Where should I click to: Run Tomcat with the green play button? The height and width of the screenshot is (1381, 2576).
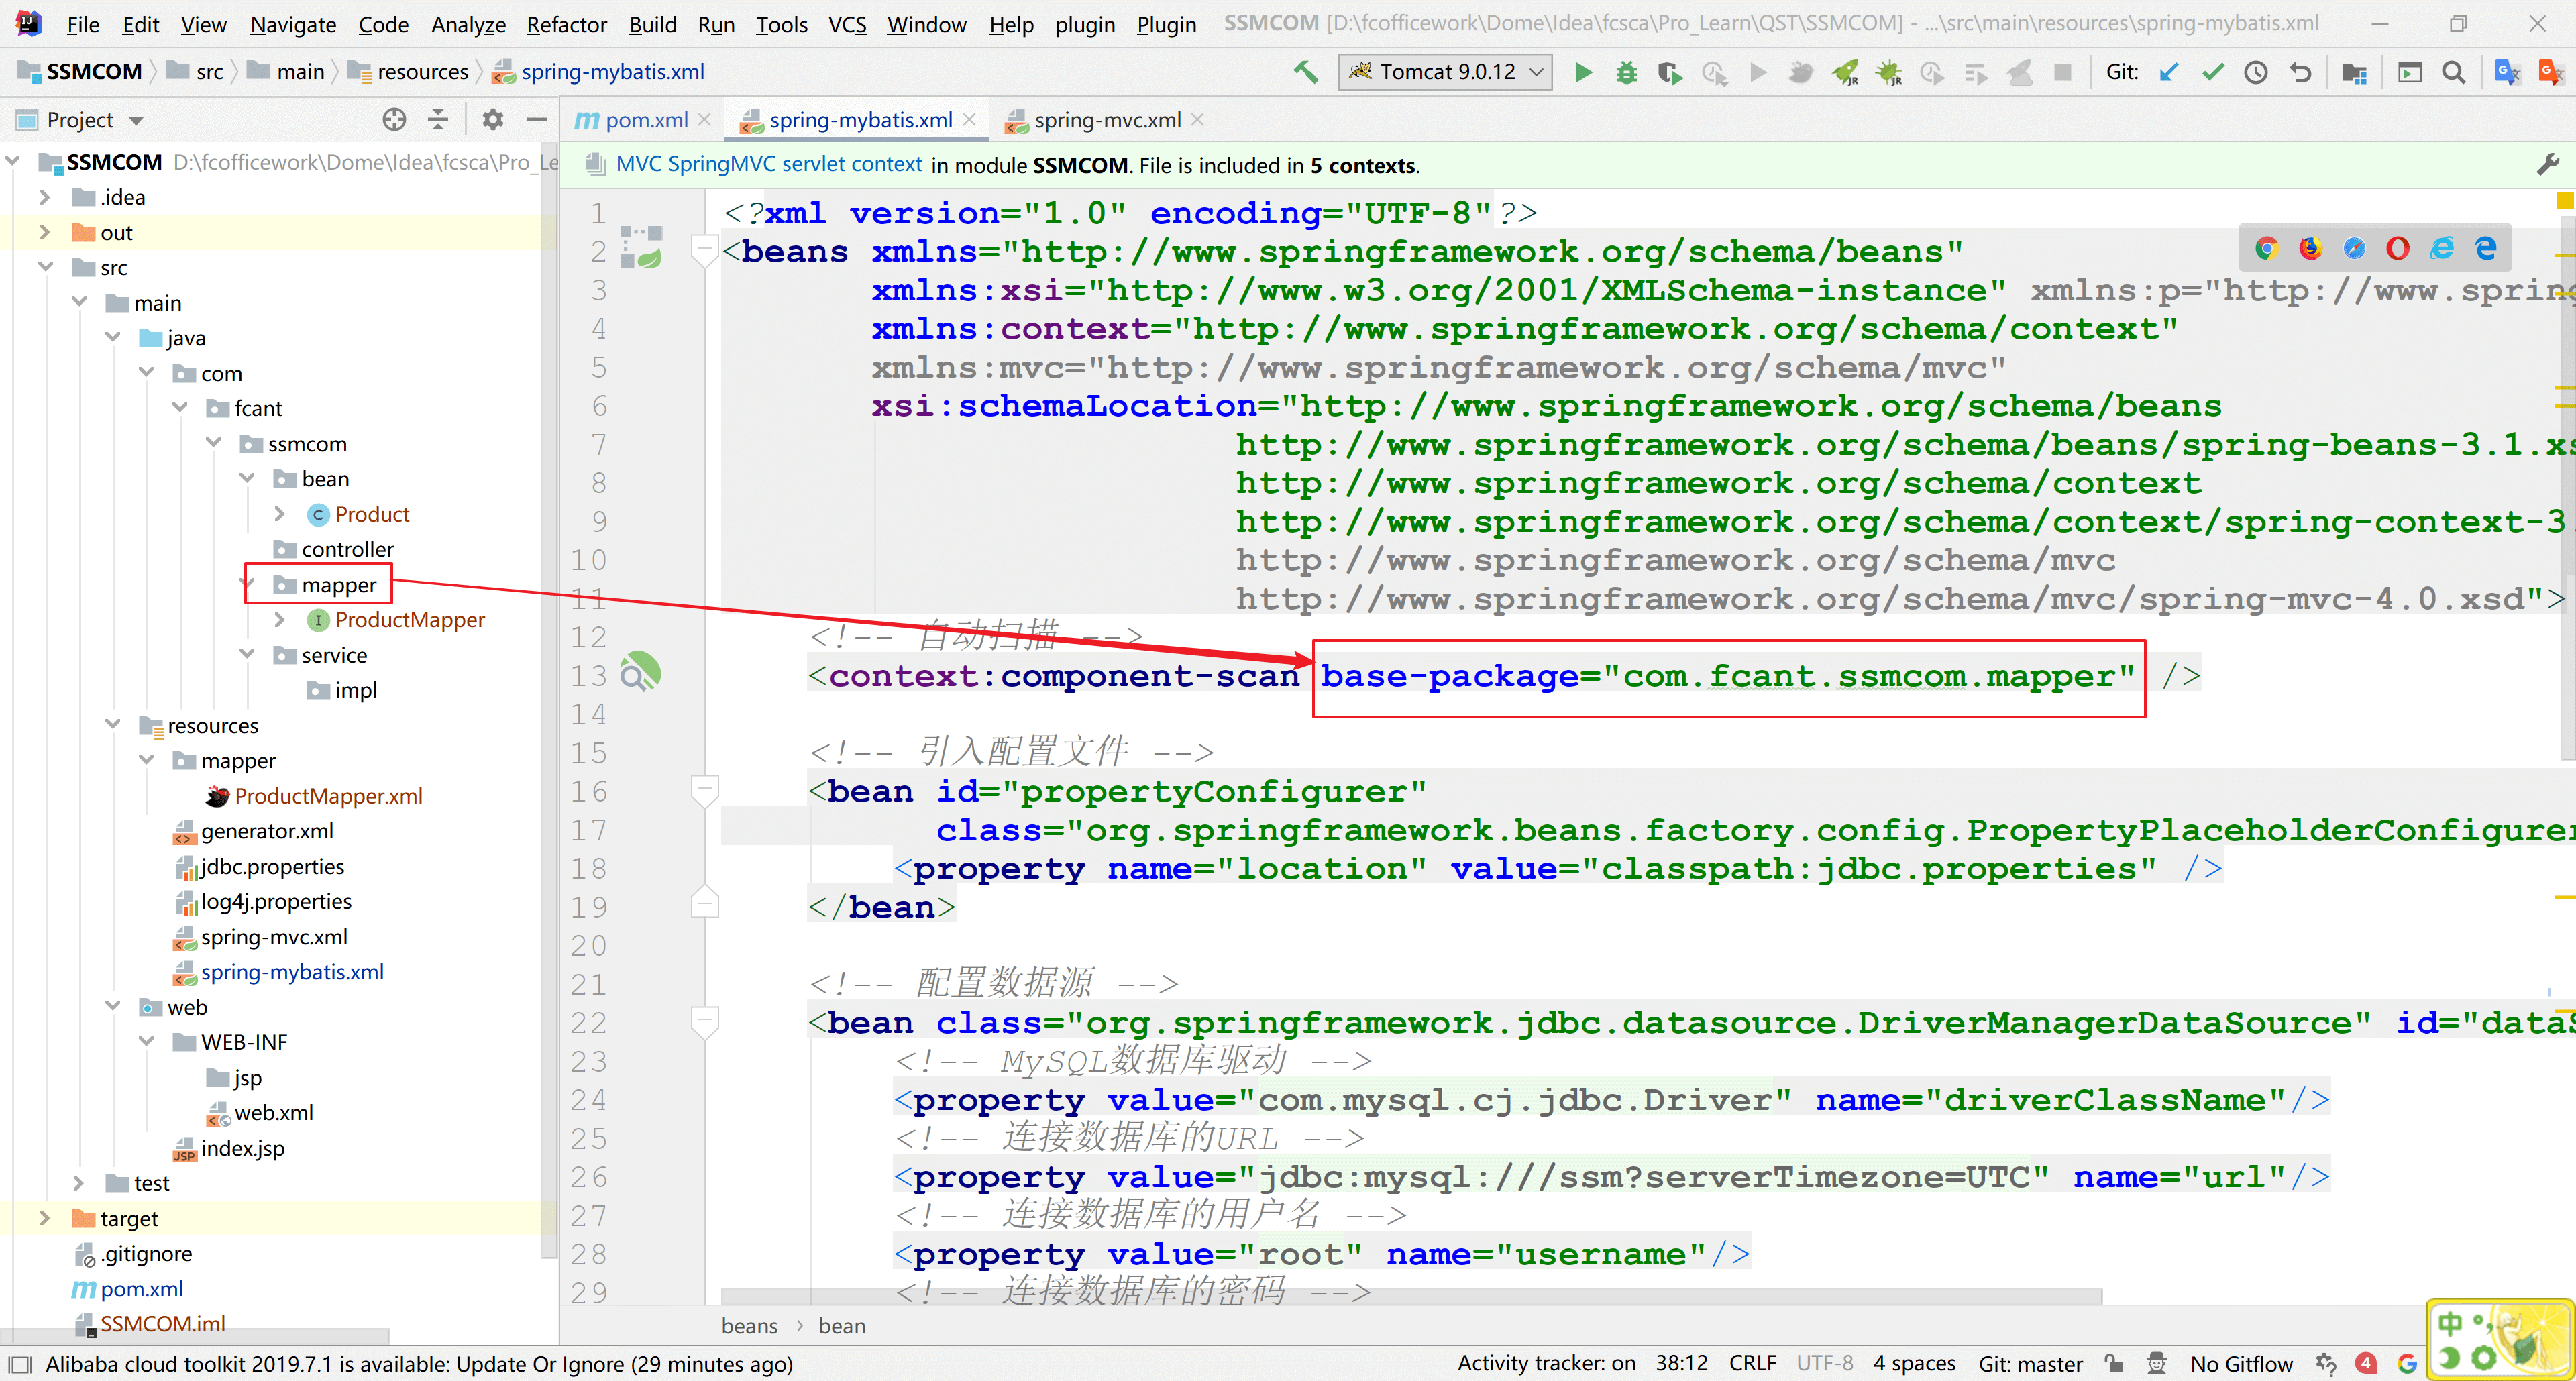[1583, 72]
